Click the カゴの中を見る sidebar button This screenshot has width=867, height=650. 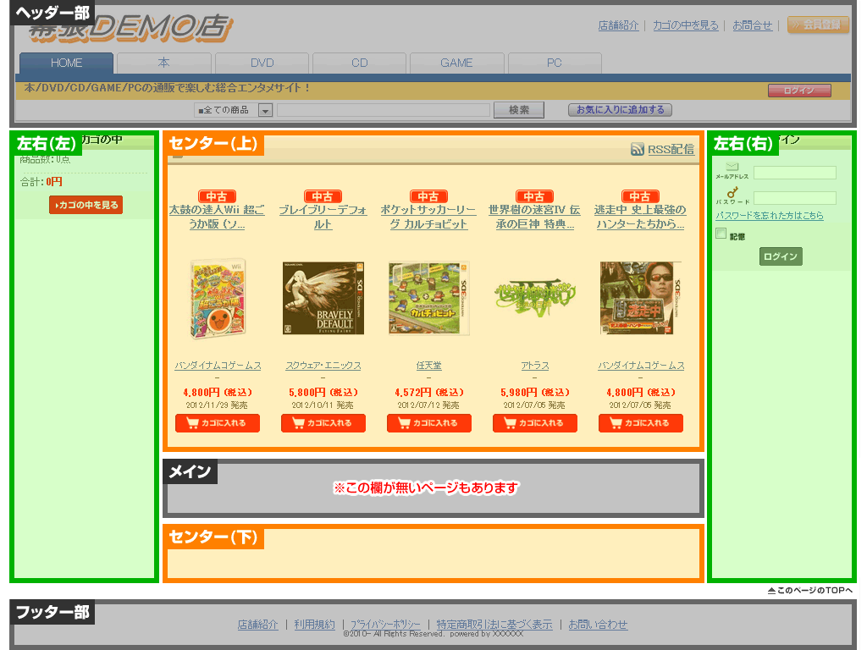(86, 205)
